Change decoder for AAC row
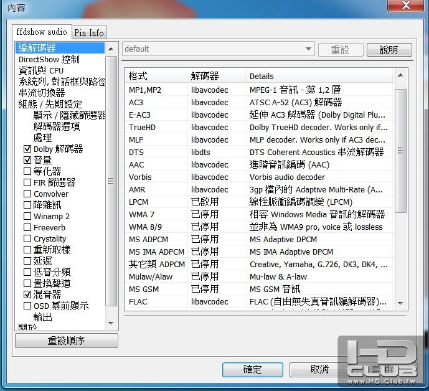Screen dimensions: 429x391 point(217,165)
